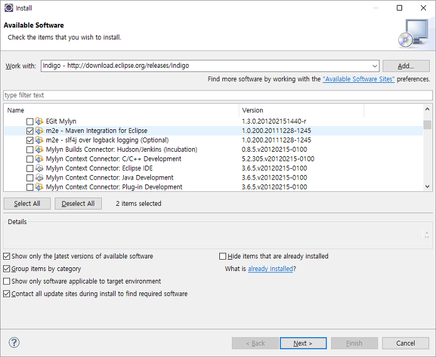Select 'Mylyn Context Connector: Plug-in Development' row
Viewport: 436px width, 357px height.
point(114,187)
